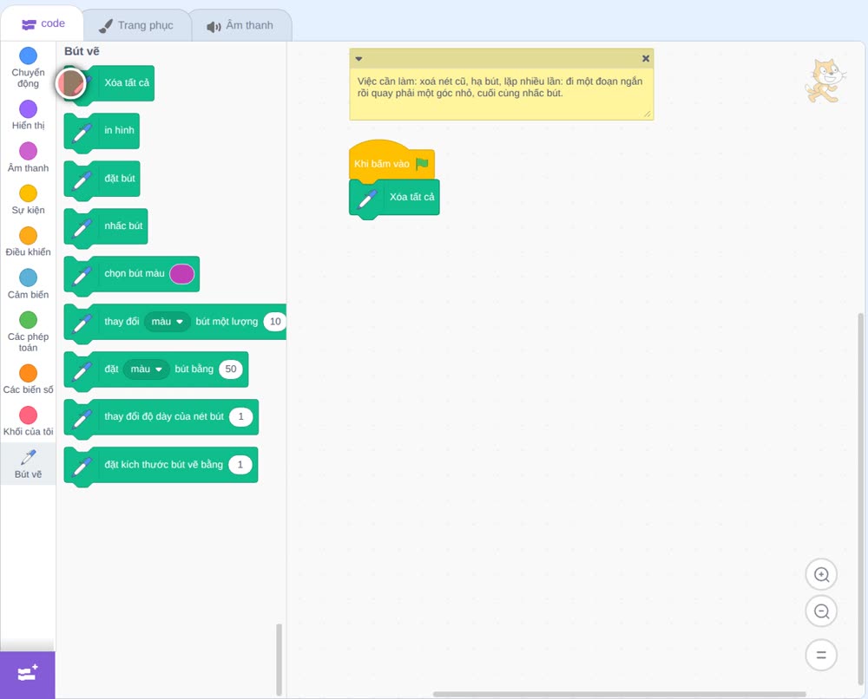Switch to the Trang phục tab
Screen dimensions: 868x699
136,25
